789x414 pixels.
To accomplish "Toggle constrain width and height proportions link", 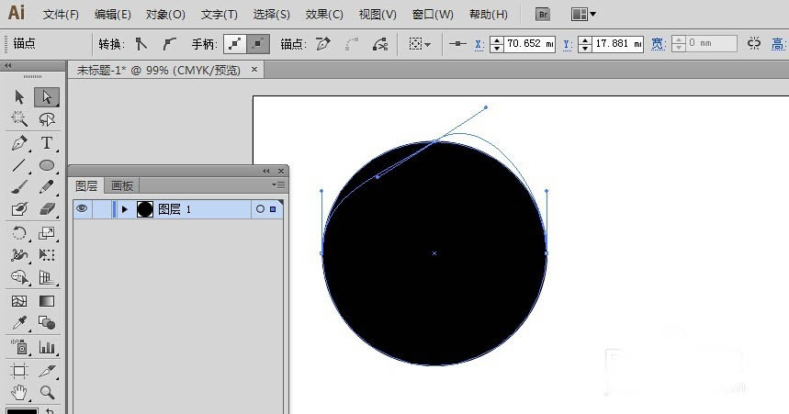I will [x=754, y=44].
